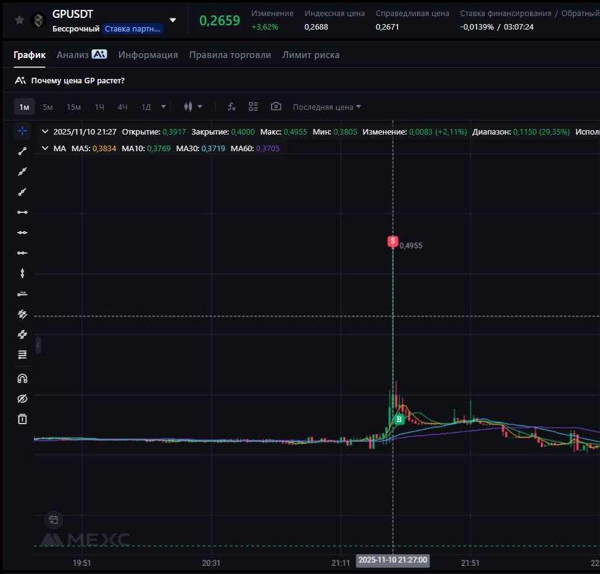Open the 'Последняя цена' price source dropdown
This screenshot has width=600, height=574.
coord(327,107)
